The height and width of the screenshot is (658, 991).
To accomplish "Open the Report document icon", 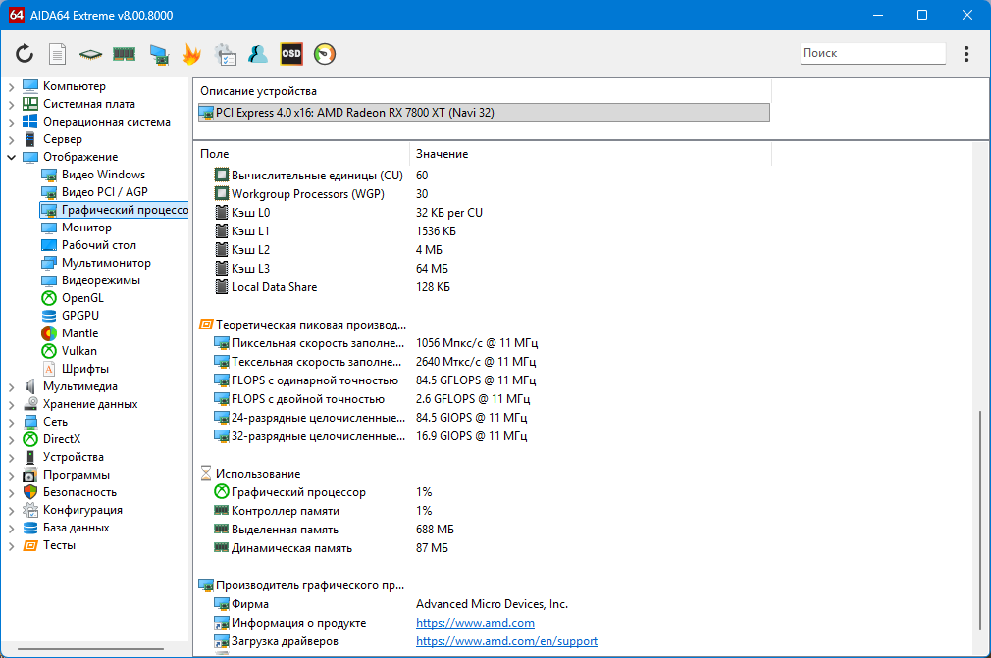I will [x=58, y=54].
